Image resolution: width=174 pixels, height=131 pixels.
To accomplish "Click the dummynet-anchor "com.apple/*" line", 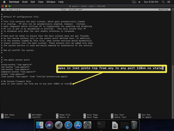I will coord(18,72).
